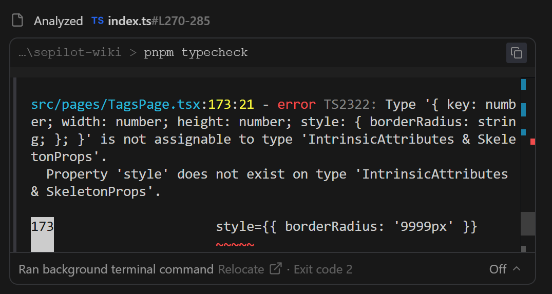
Task: Click the second blue scrollbar marker
Action: (523, 110)
